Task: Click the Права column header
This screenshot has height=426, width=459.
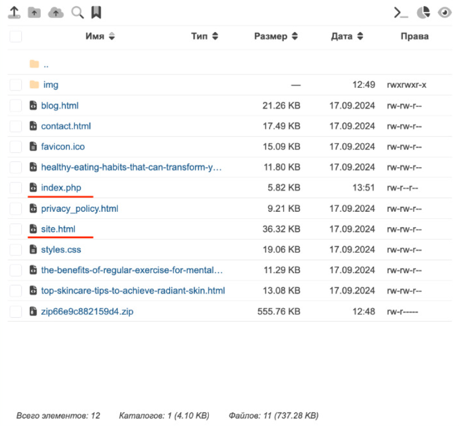Action: (414, 37)
